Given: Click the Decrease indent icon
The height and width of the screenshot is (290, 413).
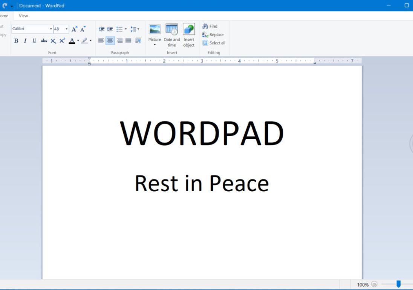Looking at the screenshot, I should [101, 29].
